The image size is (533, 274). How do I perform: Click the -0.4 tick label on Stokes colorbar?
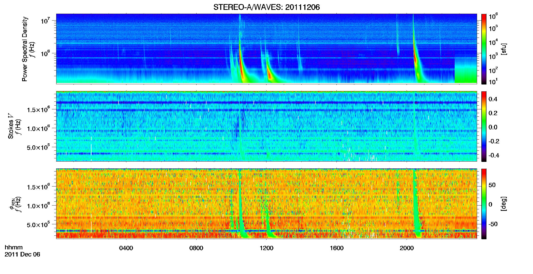point(494,156)
